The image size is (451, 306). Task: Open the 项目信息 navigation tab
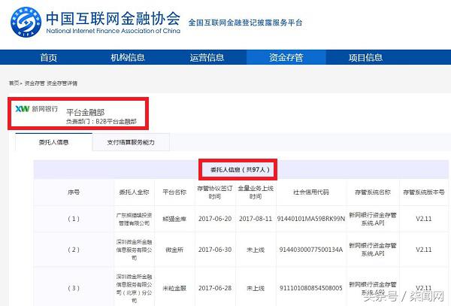tap(365, 57)
